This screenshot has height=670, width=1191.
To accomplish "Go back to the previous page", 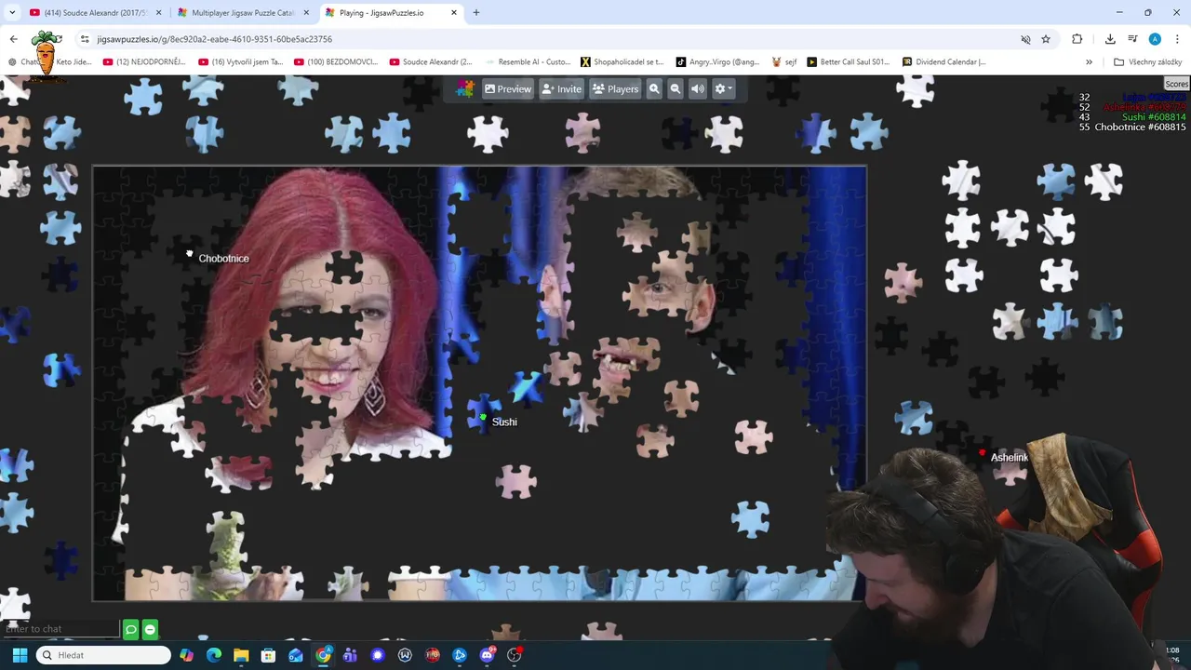I will click(13, 39).
